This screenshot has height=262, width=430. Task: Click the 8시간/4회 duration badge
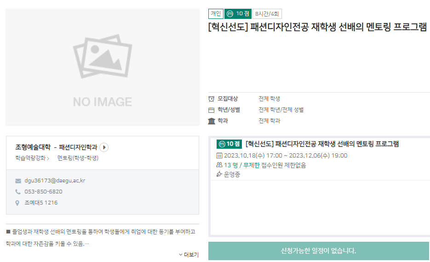pyautogui.click(x=267, y=14)
